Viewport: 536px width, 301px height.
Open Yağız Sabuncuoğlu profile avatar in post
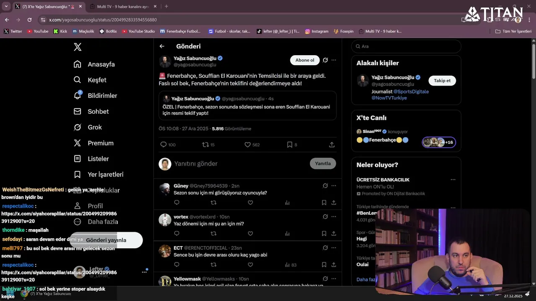[x=165, y=61]
